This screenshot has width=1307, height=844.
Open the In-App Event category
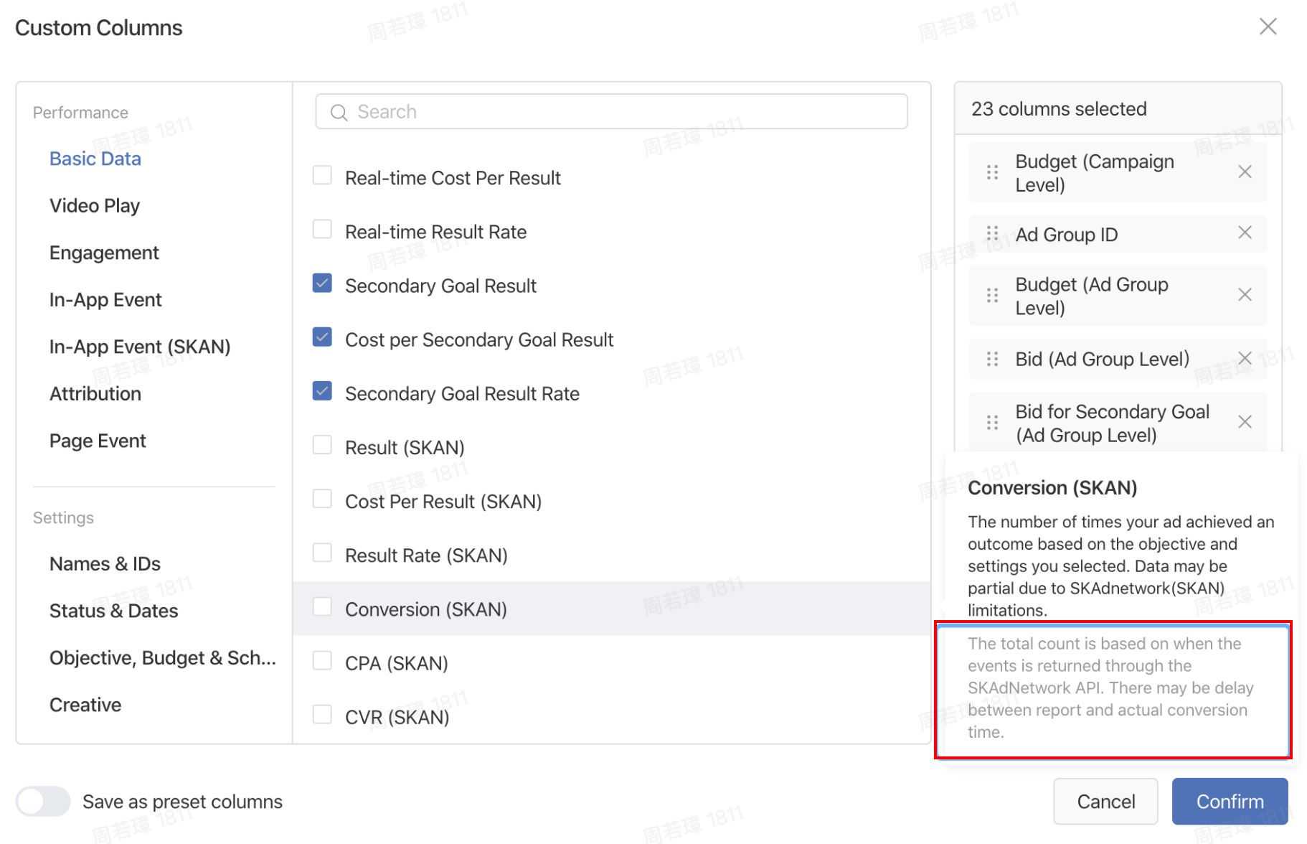tap(105, 300)
